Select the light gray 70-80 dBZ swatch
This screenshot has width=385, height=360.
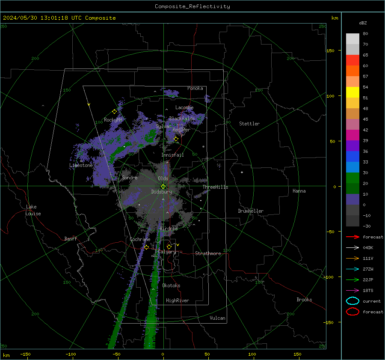coord(352,39)
